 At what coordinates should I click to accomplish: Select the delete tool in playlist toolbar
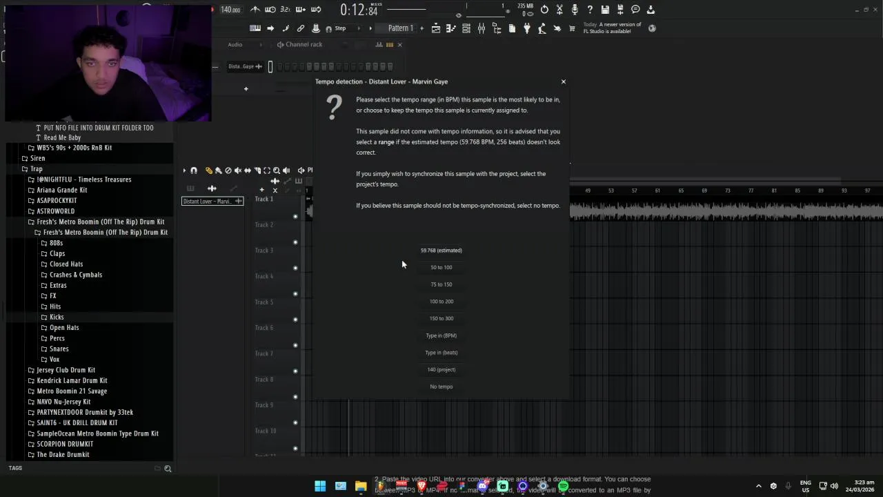tap(228, 170)
